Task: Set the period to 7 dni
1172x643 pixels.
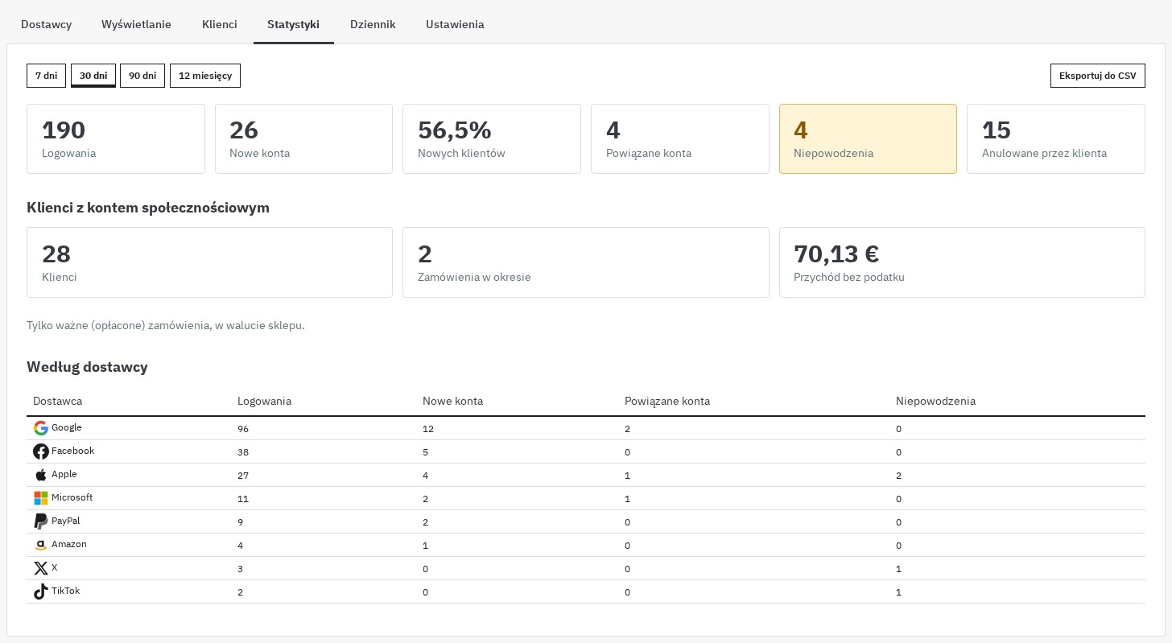Action: coord(47,76)
